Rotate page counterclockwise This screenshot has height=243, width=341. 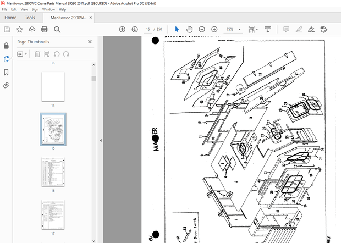[57, 54]
